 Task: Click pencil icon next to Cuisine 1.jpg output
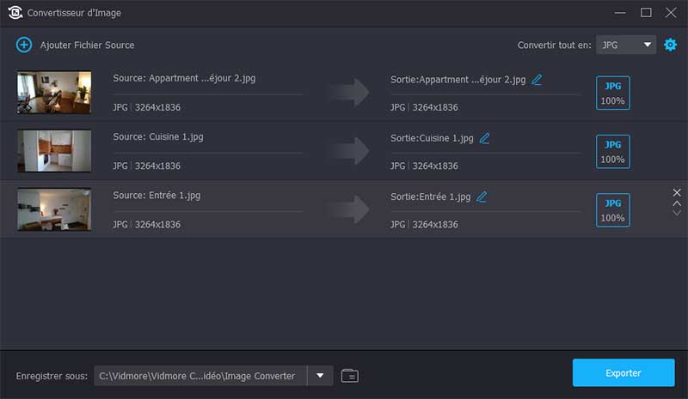[x=485, y=137]
